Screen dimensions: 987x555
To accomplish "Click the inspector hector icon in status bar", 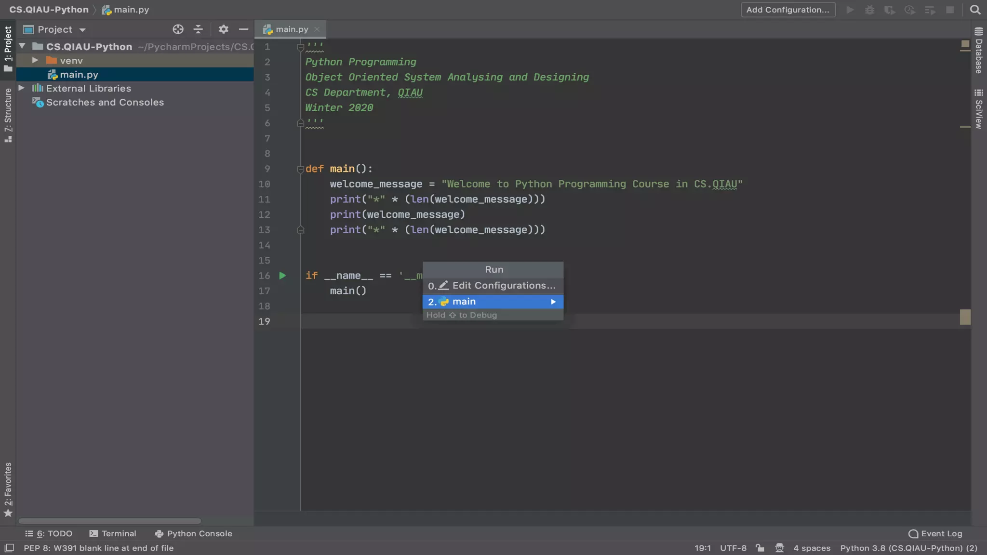I will [x=779, y=548].
